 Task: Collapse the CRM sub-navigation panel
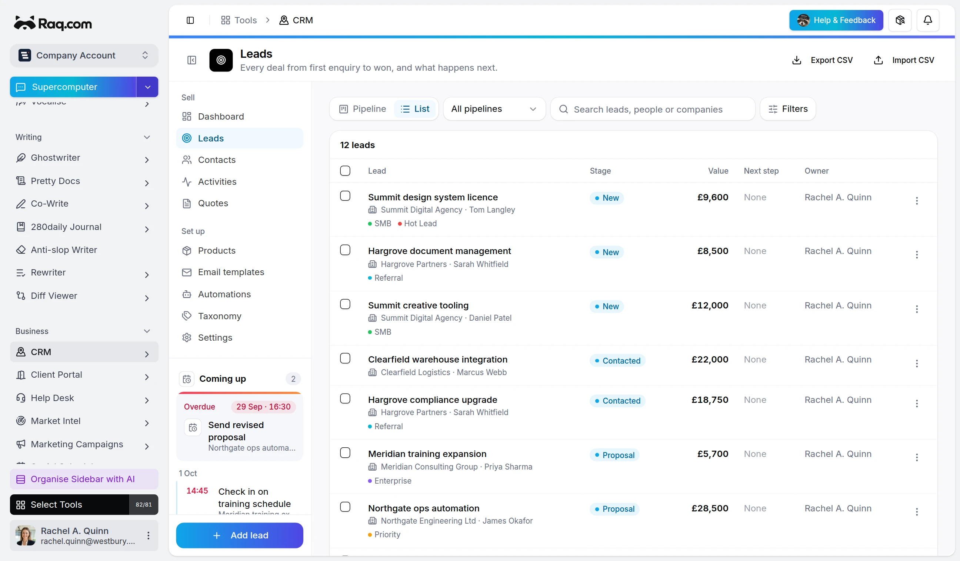[x=191, y=60]
